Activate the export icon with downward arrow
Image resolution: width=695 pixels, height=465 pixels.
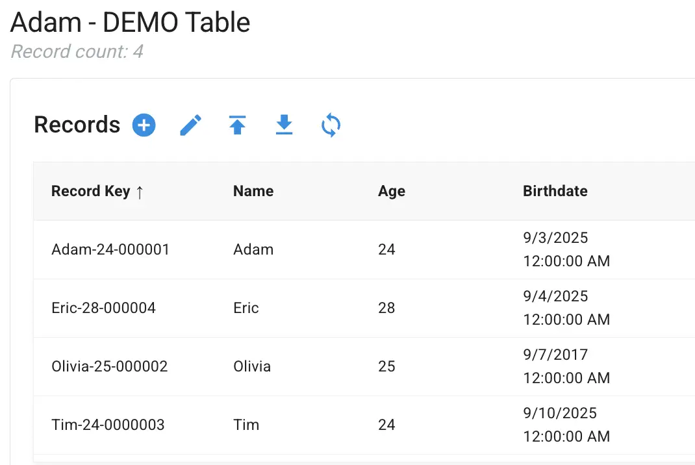tap(284, 125)
